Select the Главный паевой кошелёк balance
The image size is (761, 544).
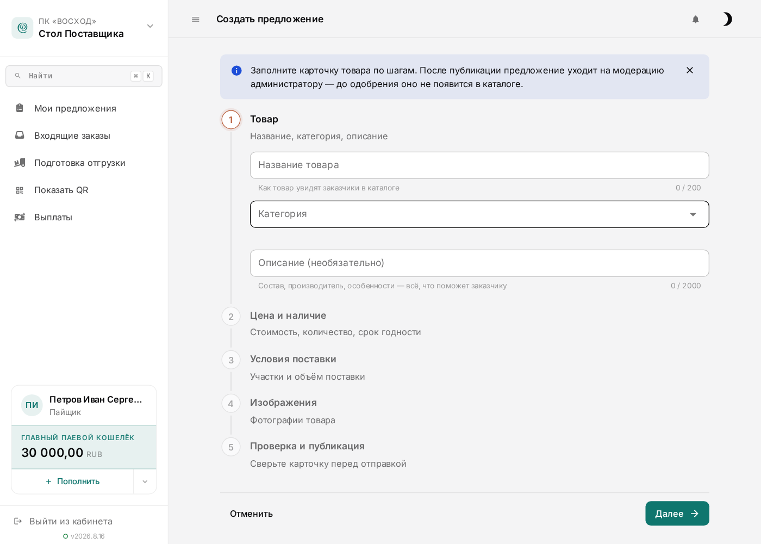point(84,447)
